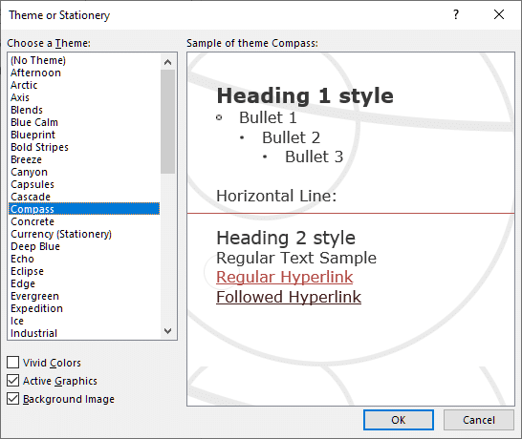Screen dimensions: 522x439
Task: Click the Bullet 1 preview item
Action: pyautogui.click(x=268, y=117)
